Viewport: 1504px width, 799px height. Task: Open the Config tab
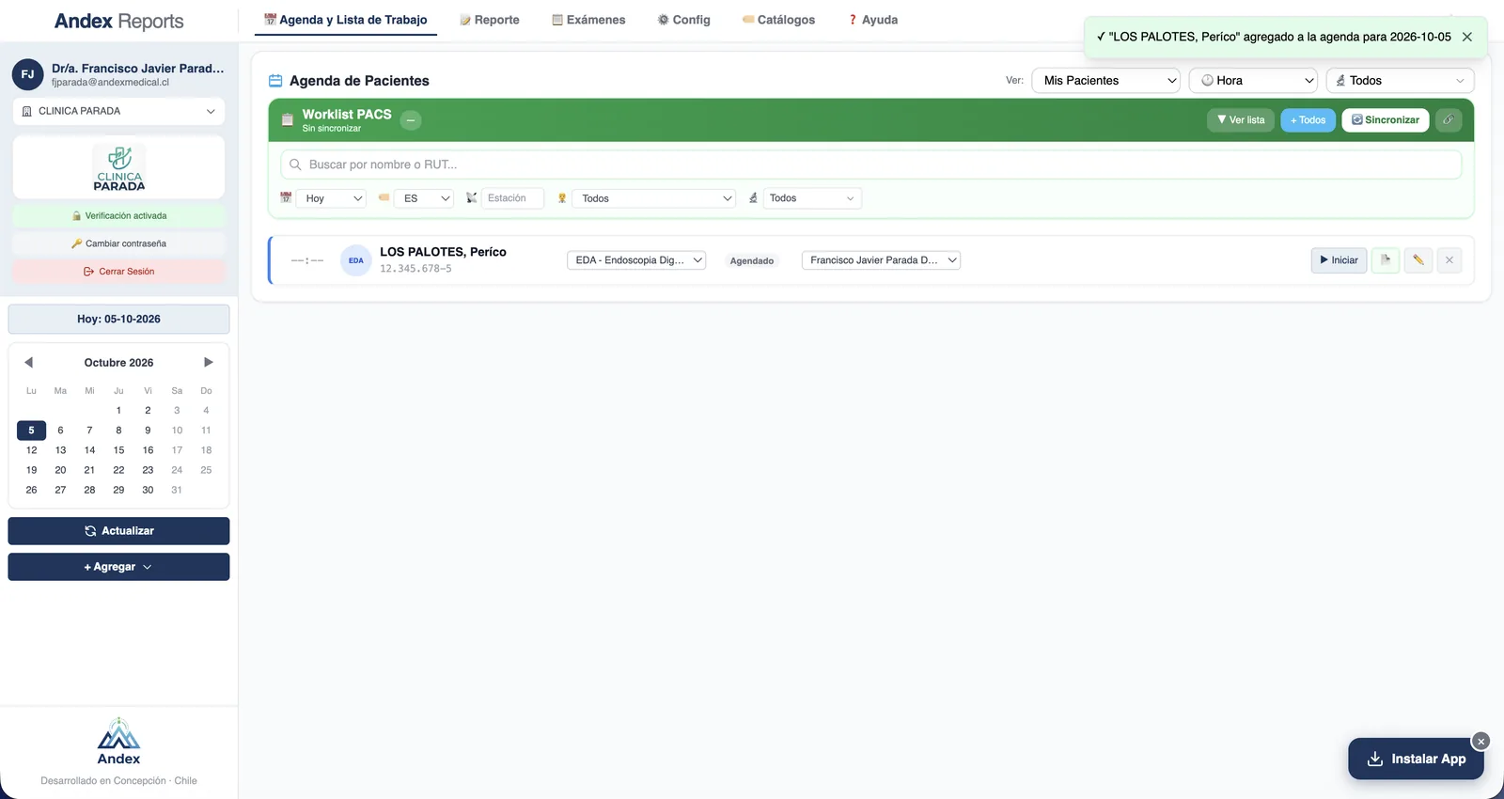click(x=684, y=20)
